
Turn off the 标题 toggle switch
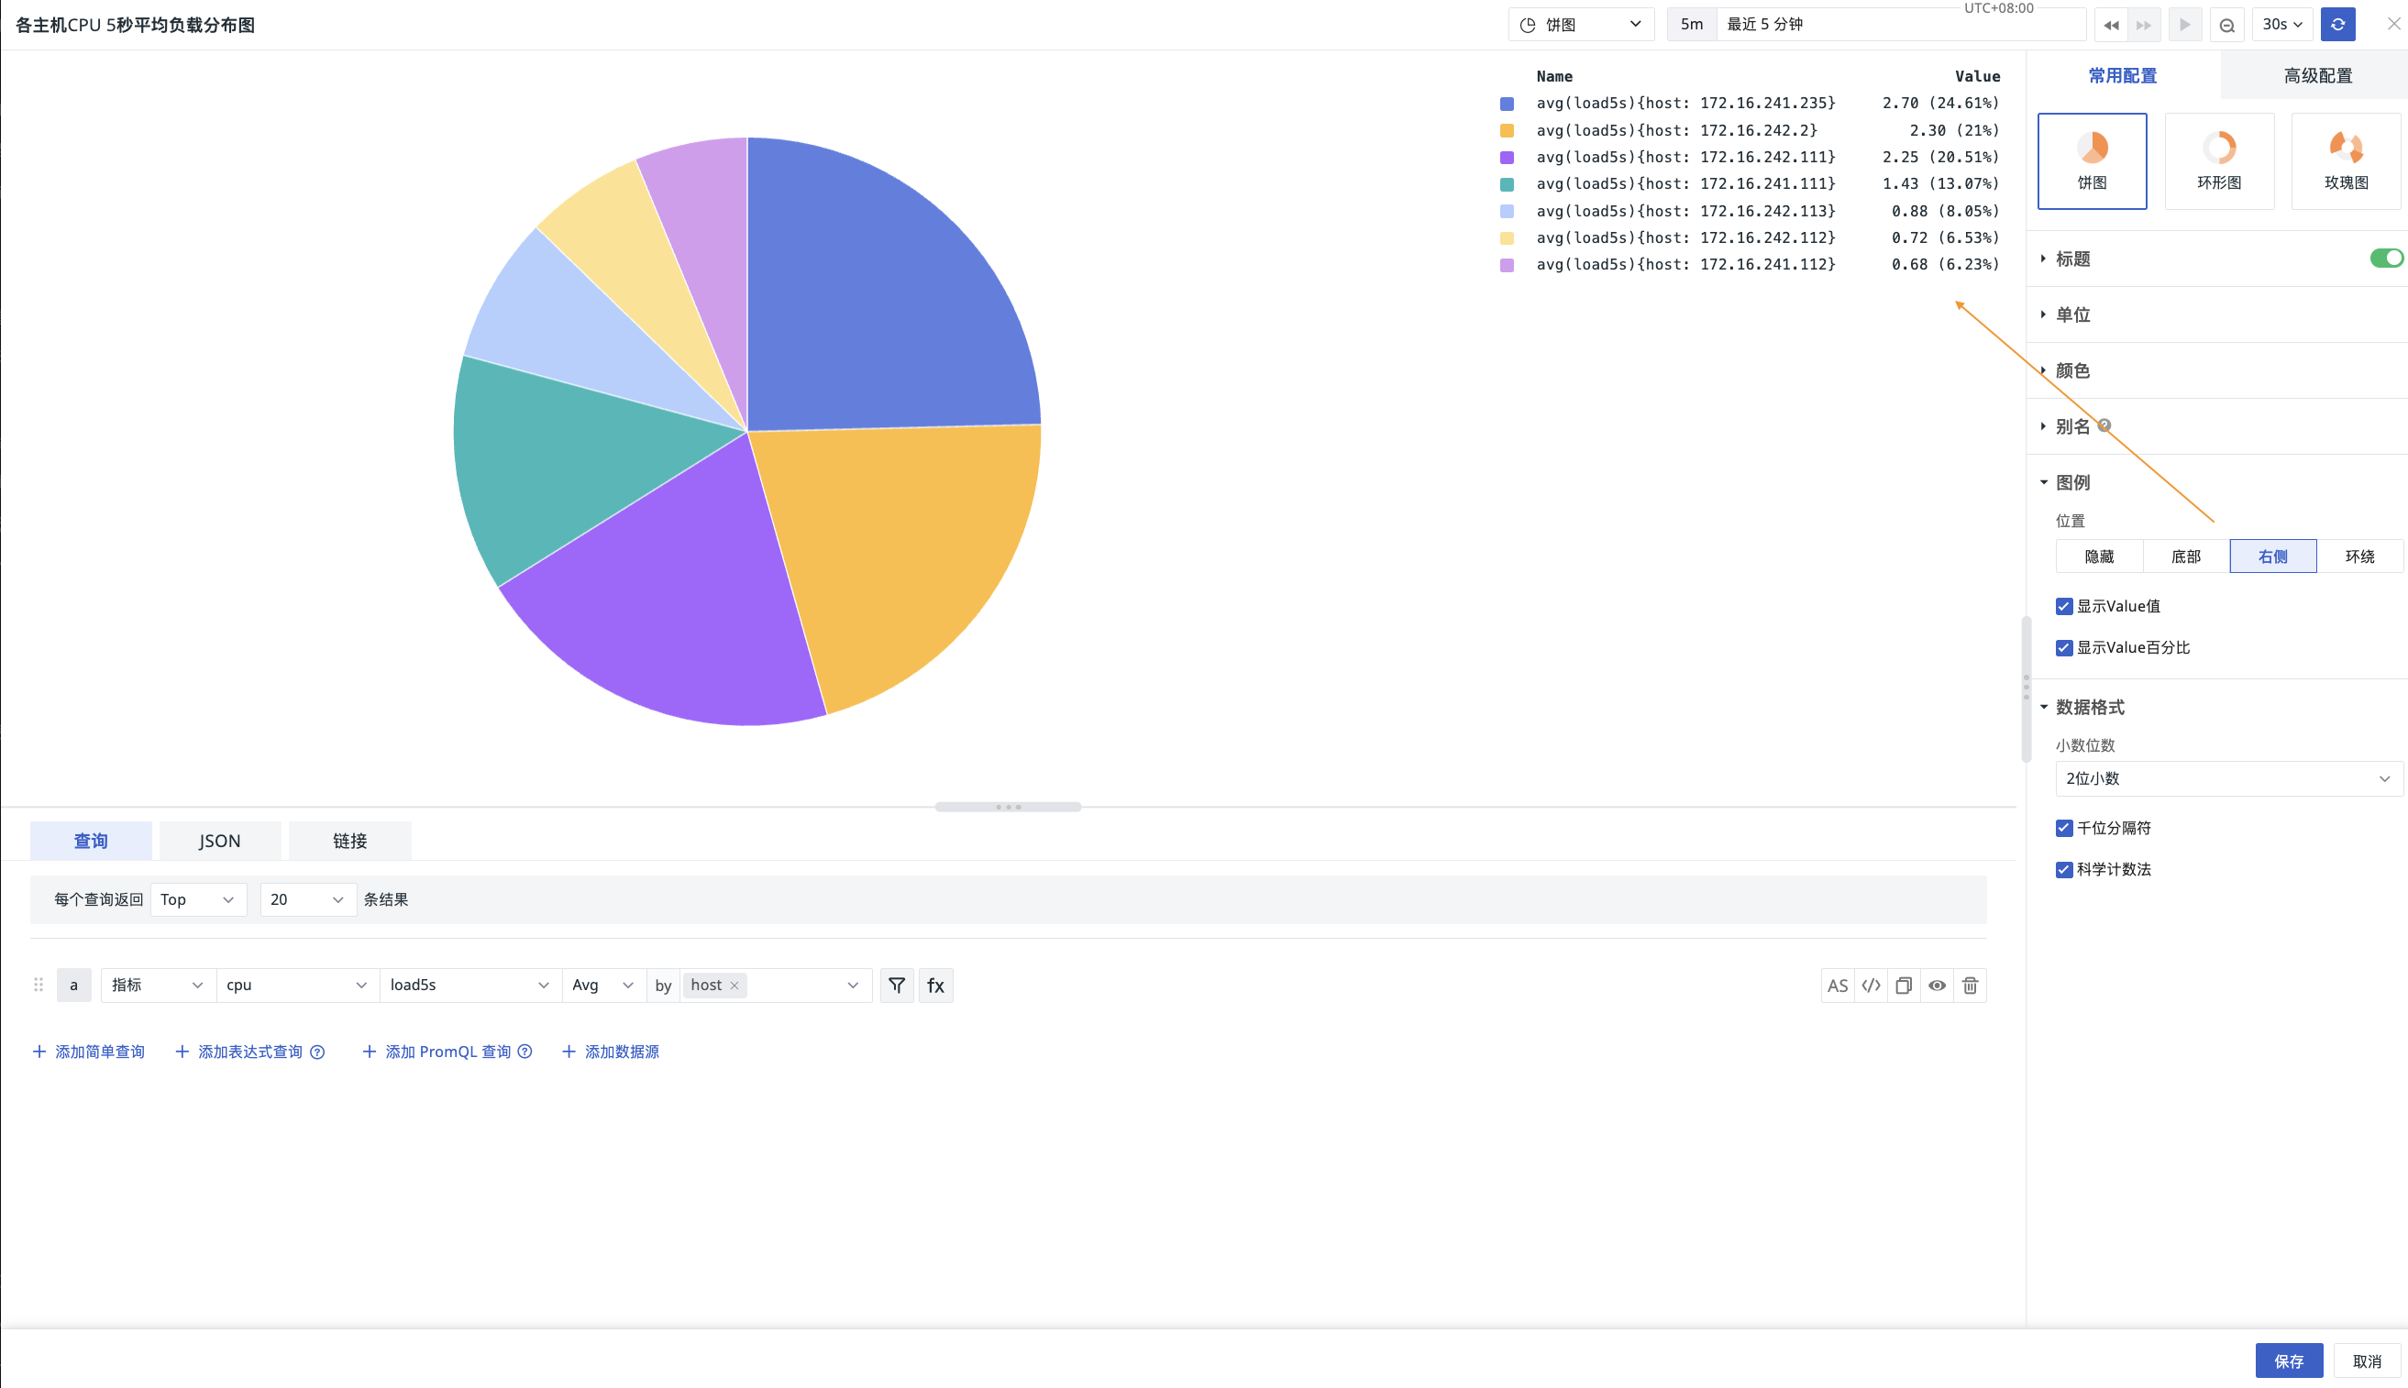point(2386,259)
